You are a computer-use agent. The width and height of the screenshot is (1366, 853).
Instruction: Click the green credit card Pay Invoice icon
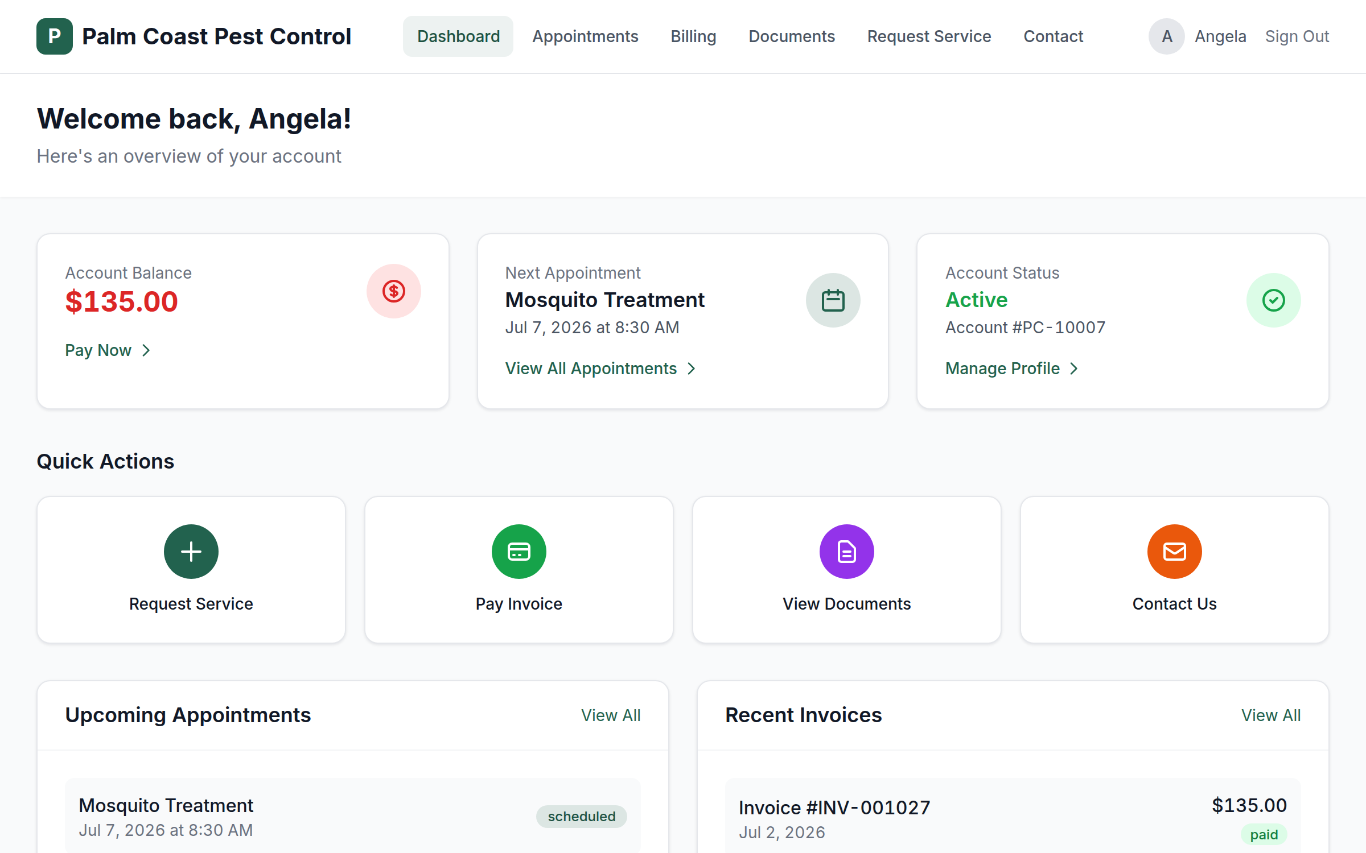point(519,552)
